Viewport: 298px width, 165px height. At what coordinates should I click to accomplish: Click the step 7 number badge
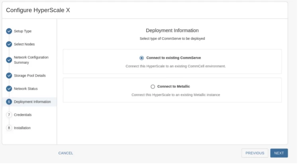coord(9,115)
